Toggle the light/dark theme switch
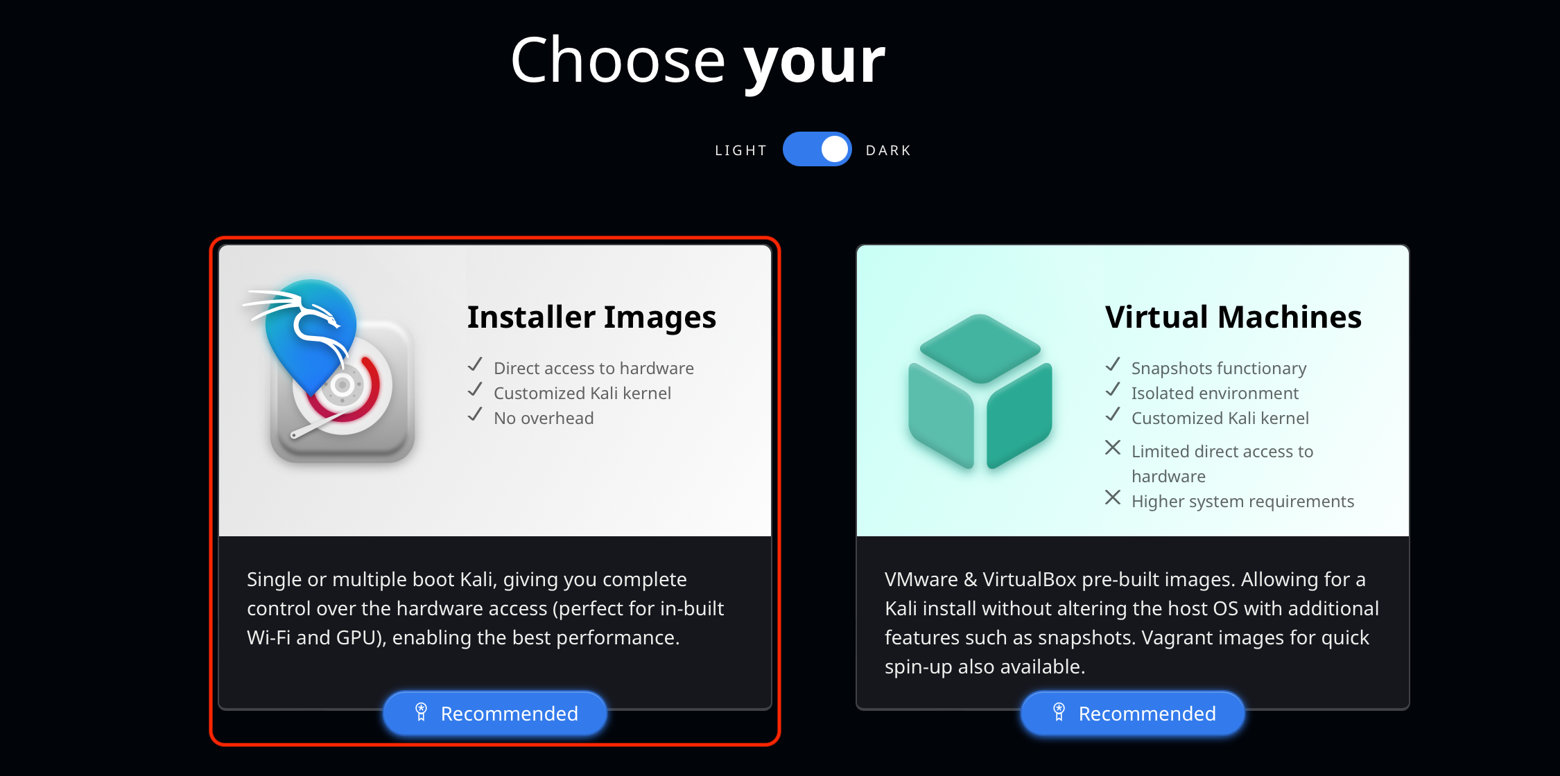 click(817, 149)
